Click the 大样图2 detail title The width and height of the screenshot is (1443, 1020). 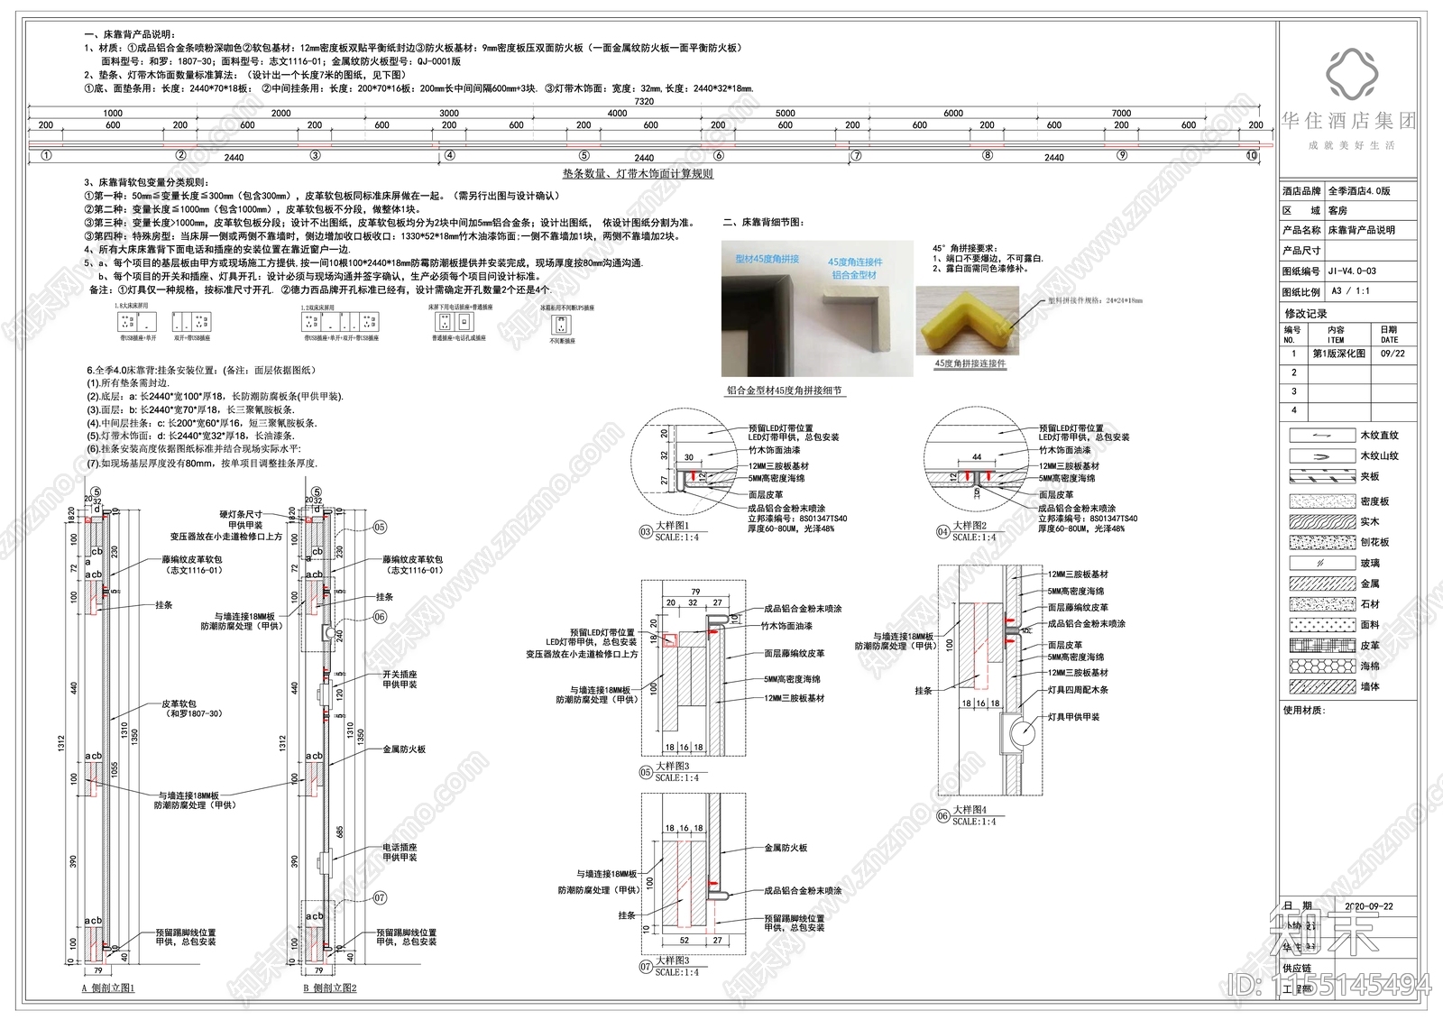click(970, 525)
